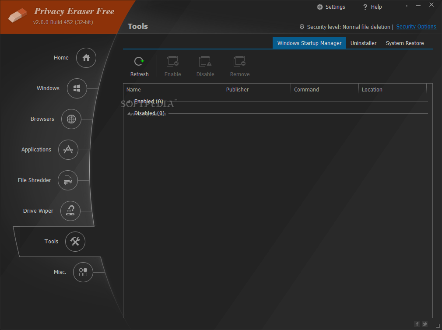This screenshot has height=330, width=442.
Task: Open the Applications section icon
Action: [x=68, y=150]
